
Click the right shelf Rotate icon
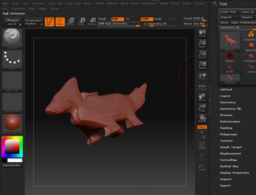tap(202, 118)
